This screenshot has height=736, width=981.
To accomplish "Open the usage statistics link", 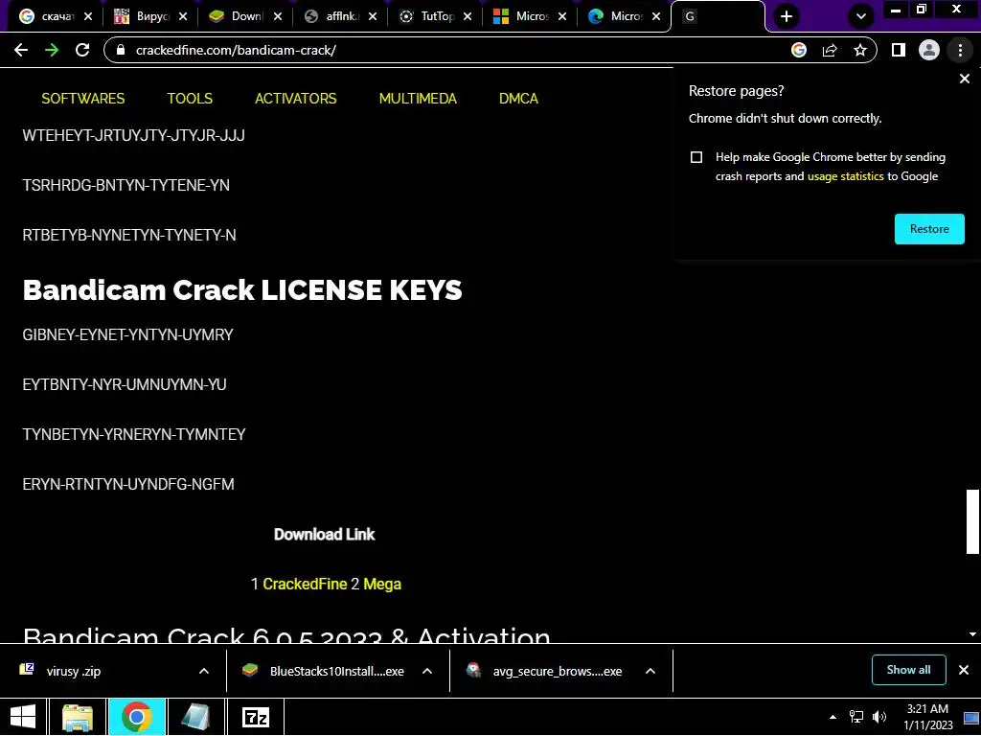I will click(845, 176).
